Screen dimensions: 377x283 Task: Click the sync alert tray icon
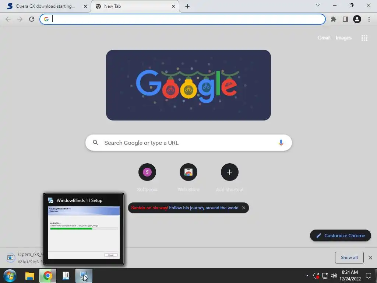[x=316, y=276]
